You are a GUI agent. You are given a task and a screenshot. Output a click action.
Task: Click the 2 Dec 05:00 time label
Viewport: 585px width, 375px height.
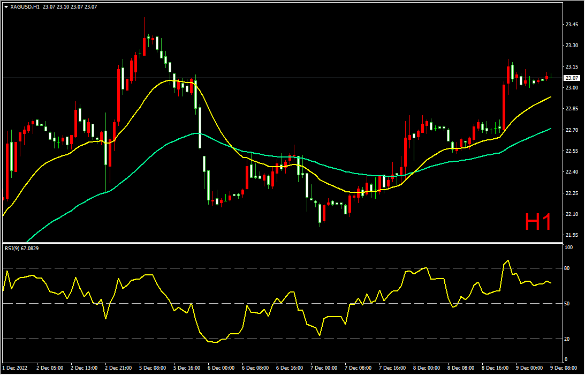[x=50, y=368]
